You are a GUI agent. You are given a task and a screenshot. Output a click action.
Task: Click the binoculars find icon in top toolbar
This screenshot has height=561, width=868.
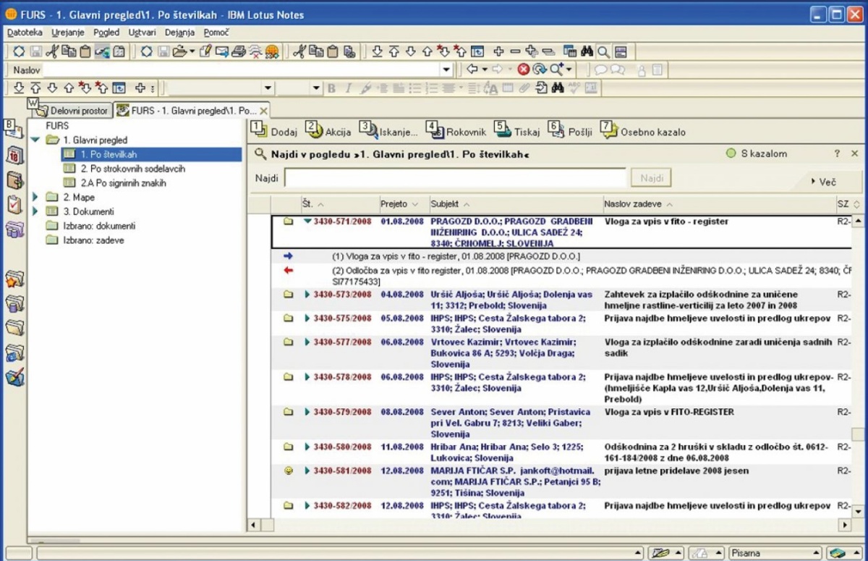click(587, 51)
